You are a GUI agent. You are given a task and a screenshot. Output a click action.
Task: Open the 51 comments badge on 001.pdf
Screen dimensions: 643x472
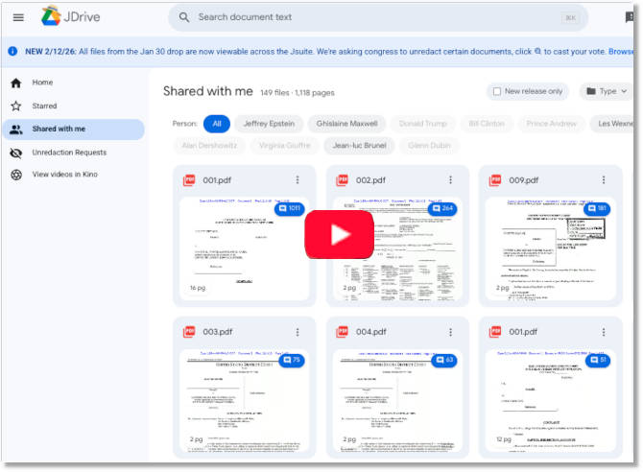[x=598, y=361]
